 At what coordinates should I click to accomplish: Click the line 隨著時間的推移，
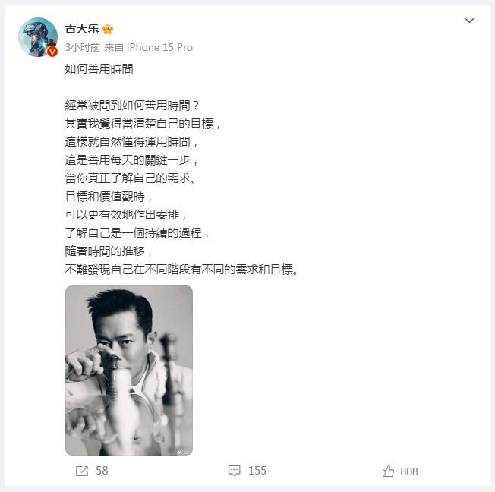109,251
